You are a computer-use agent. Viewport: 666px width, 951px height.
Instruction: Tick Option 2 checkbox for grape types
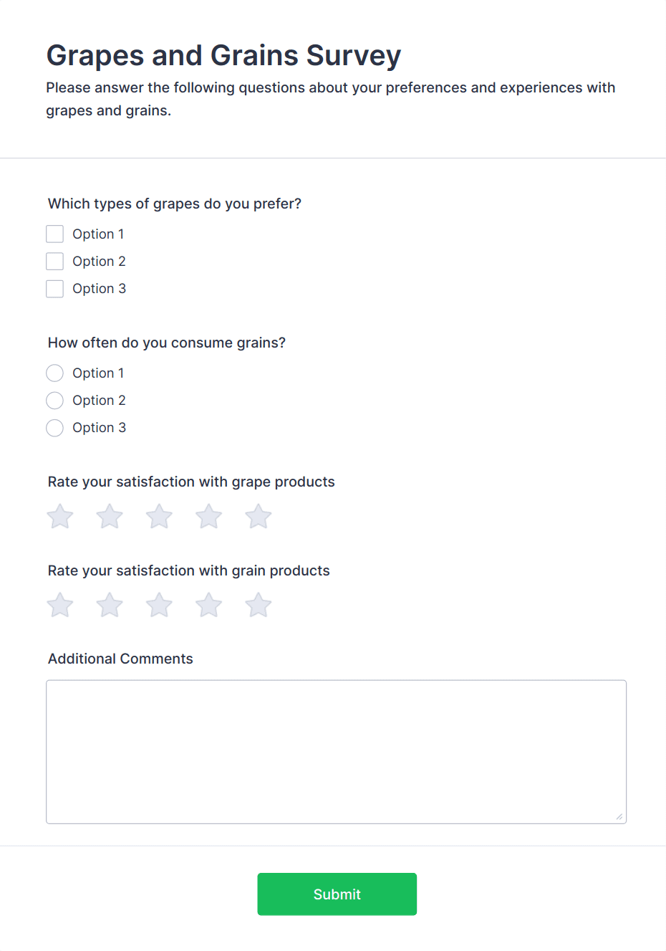tap(55, 262)
